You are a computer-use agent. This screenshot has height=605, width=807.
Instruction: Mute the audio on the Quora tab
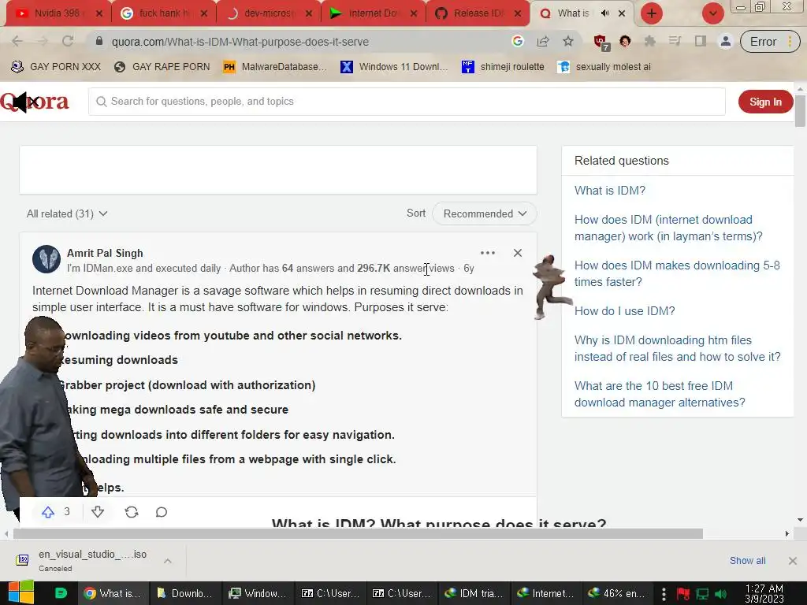pyautogui.click(x=605, y=13)
